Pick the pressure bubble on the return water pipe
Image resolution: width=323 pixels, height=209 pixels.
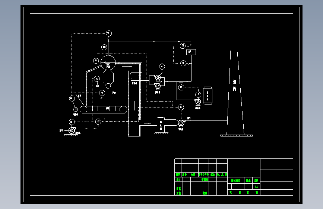pyautogui.click(x=181, y=87)
